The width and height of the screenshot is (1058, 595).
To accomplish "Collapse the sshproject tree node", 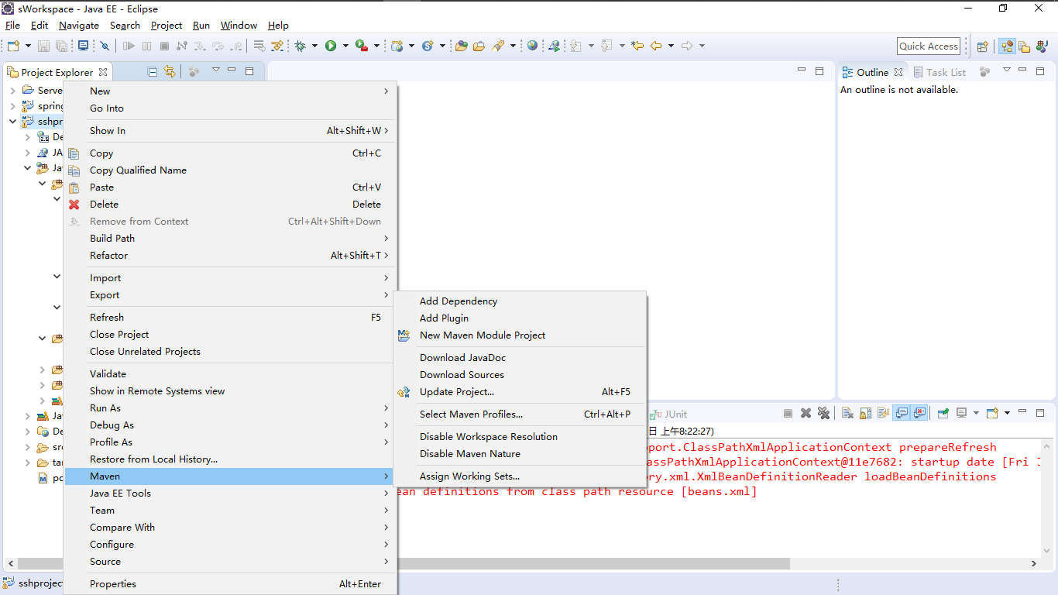I will pos(12,121).
